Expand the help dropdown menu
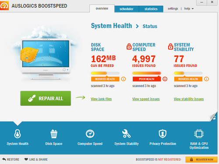 click(x=189, y=9)
